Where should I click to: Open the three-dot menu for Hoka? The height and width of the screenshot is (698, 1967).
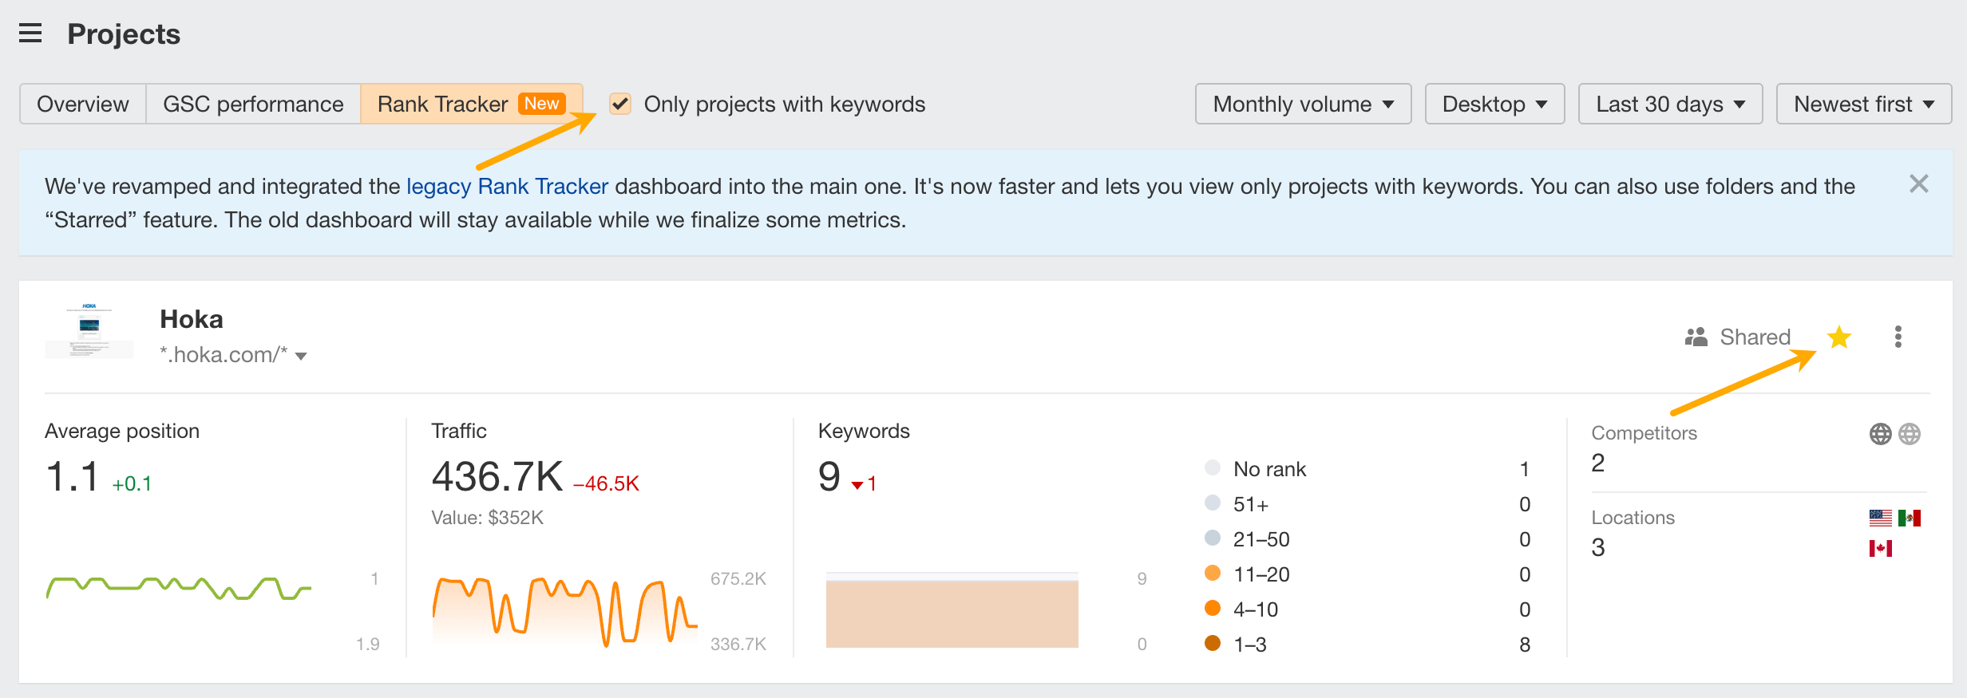pos(1898,337)
